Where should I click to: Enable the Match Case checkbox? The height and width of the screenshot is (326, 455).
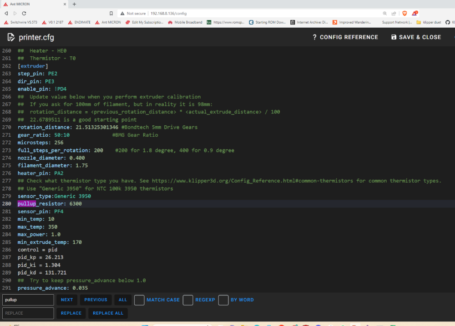point(139,300)
